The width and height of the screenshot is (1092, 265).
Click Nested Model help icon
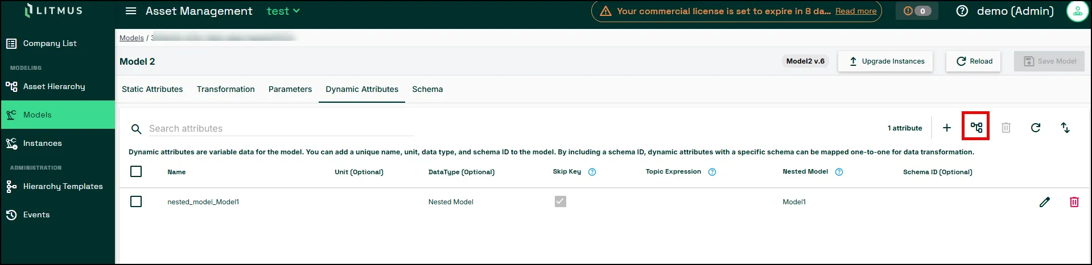click(x=839, y=172)
